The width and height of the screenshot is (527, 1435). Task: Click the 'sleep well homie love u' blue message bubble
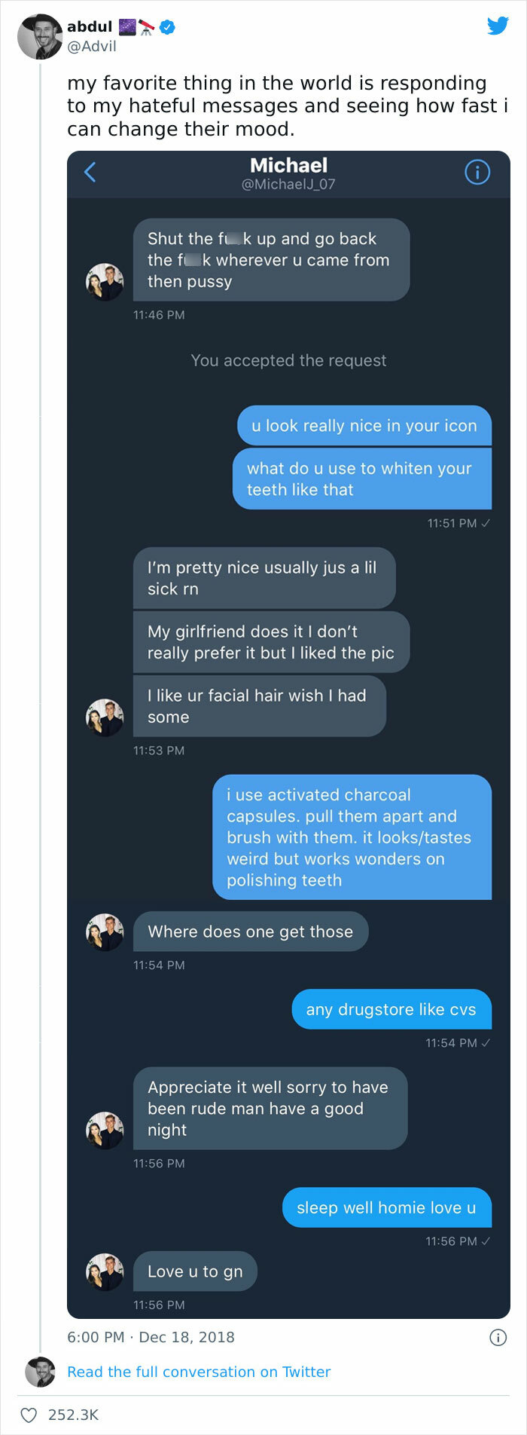point(386,1207)
